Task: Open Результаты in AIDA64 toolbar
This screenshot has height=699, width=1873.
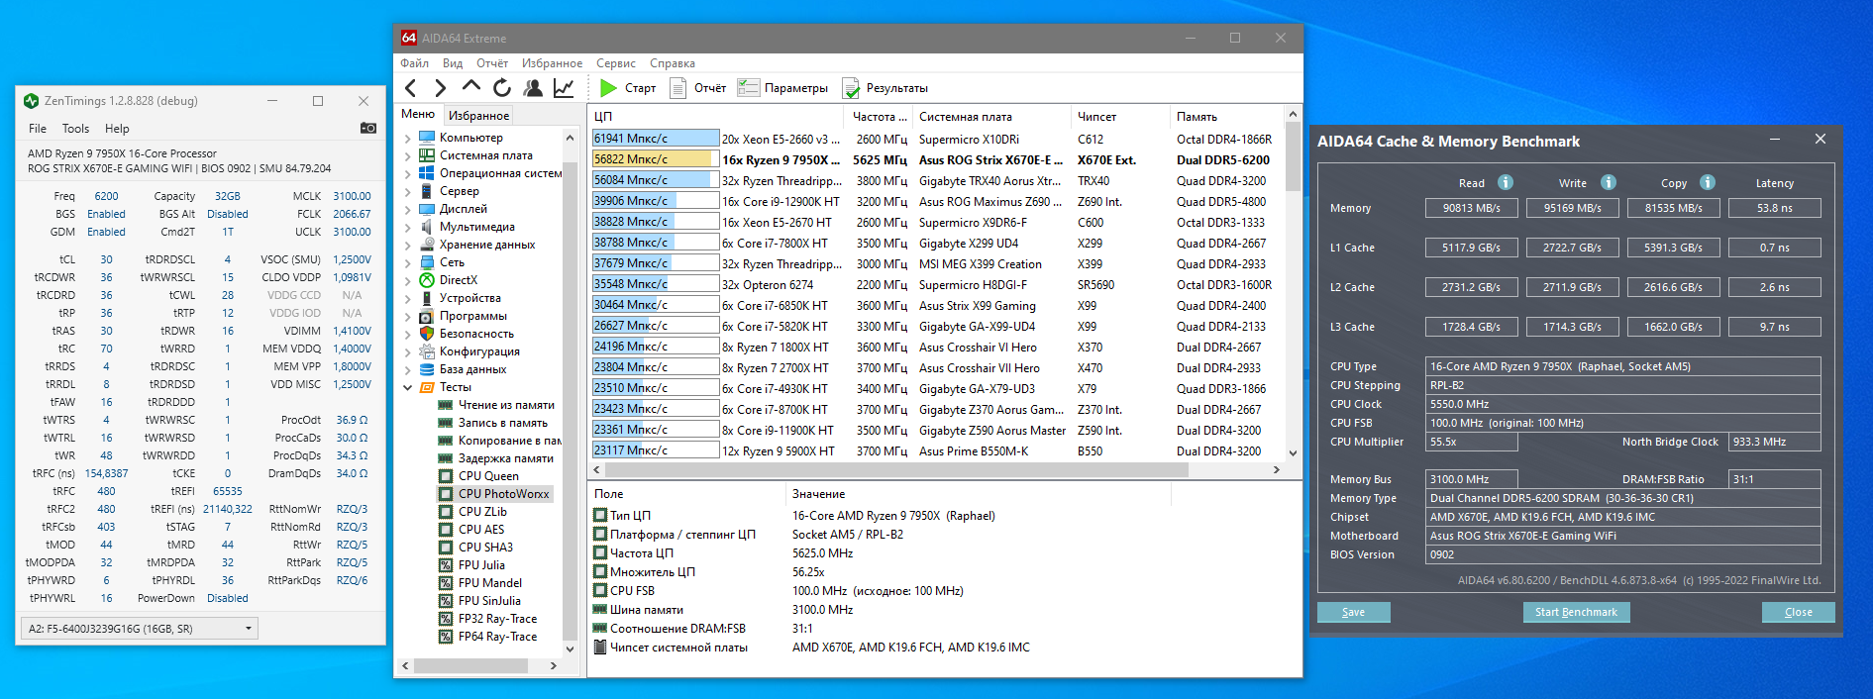Action: point(885,88)
